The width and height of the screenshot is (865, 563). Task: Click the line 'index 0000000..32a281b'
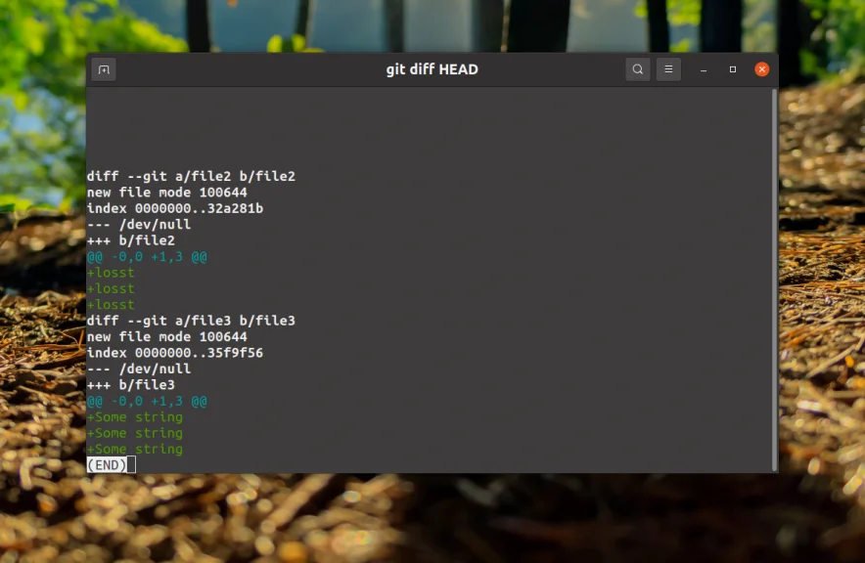pyautogui.click(x=175, y=208)
